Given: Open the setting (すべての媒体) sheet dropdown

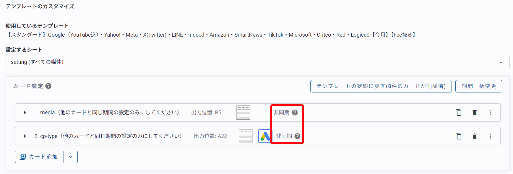Looking at the screenshot, I should [257, 62].
